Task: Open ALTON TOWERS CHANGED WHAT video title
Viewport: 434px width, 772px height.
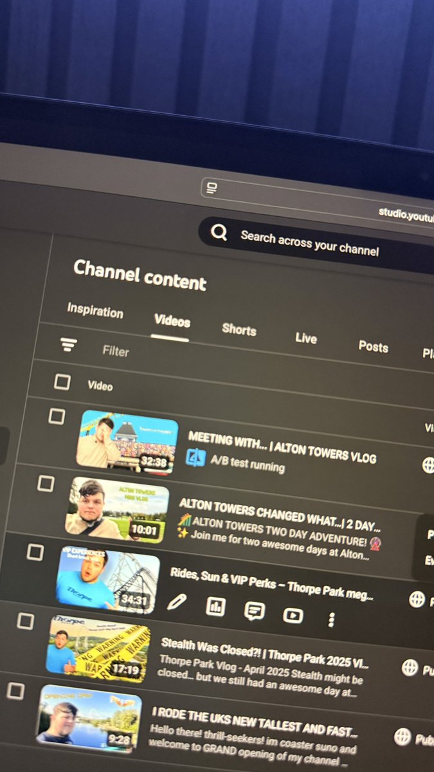Action: (280, 513)
